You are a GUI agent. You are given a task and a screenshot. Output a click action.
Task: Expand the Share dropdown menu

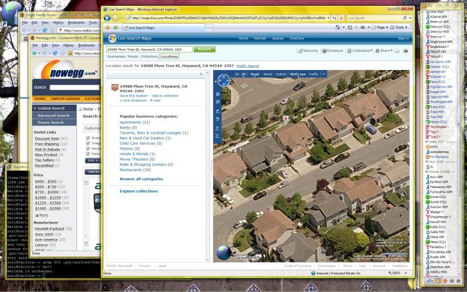tap(385, 51)
